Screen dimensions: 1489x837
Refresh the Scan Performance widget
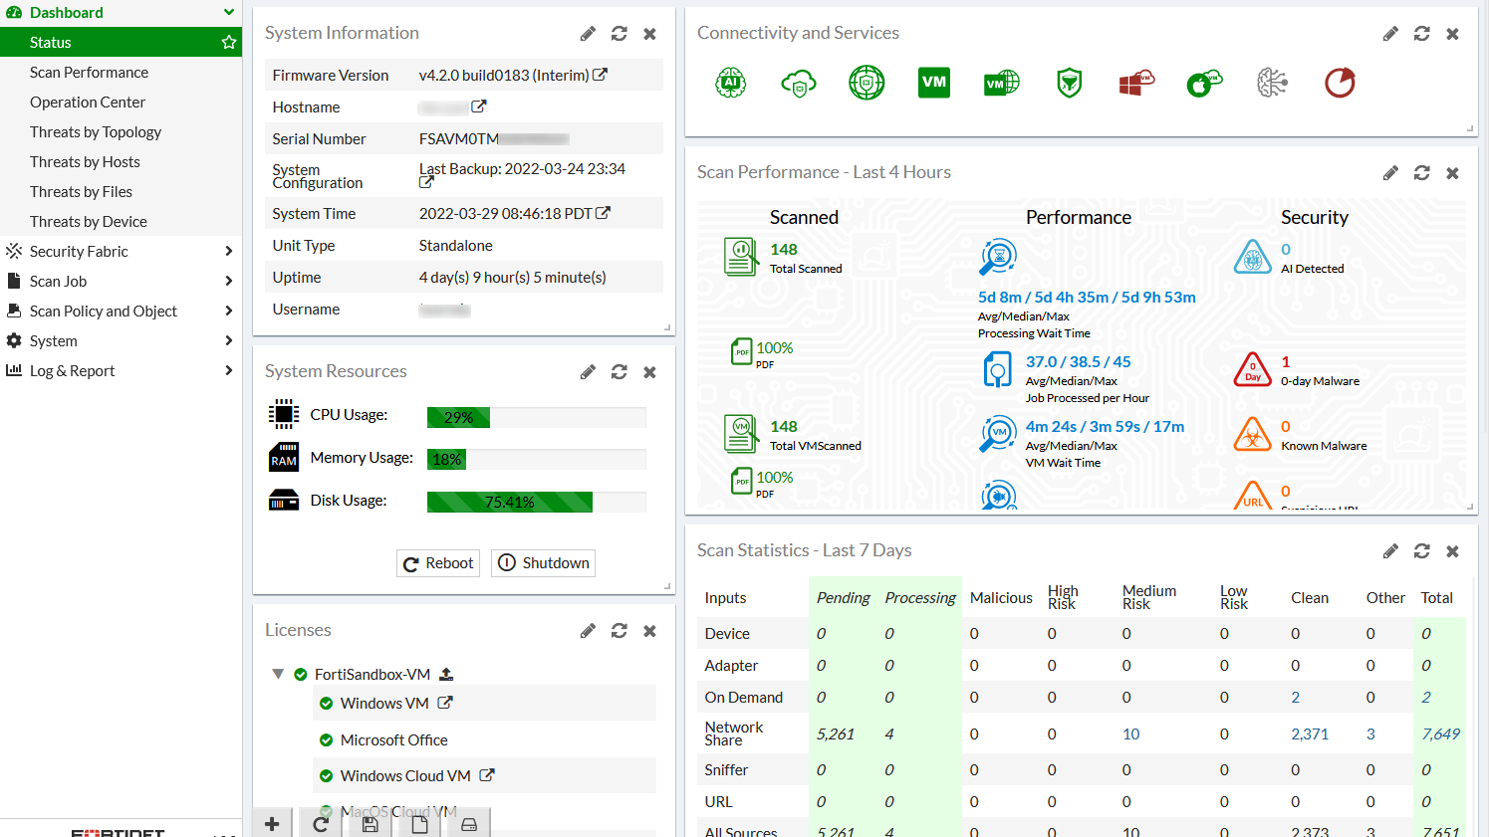(1421, 172)
